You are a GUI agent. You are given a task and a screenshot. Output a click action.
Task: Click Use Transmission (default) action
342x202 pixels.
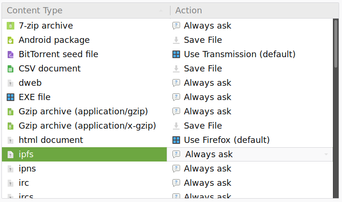pos(239,54)
